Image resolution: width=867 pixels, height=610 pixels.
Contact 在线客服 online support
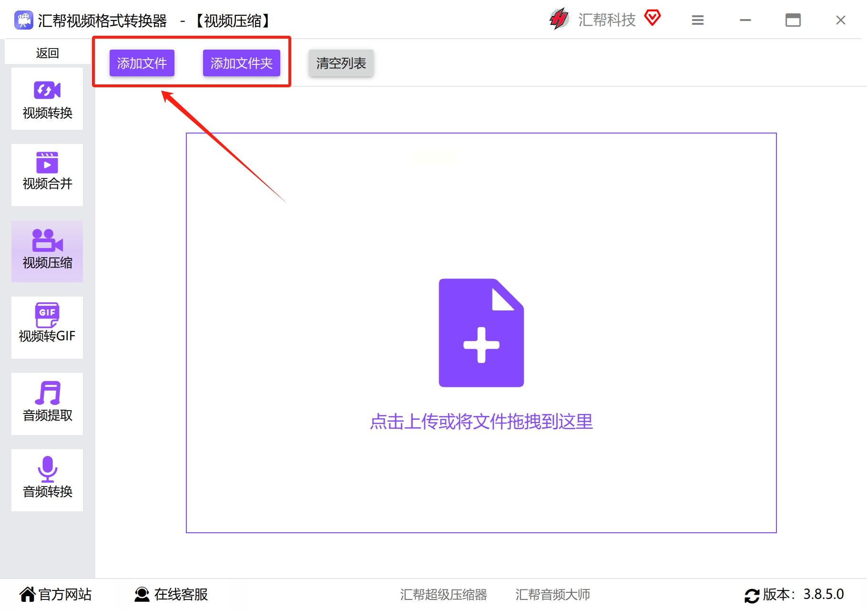171,594
